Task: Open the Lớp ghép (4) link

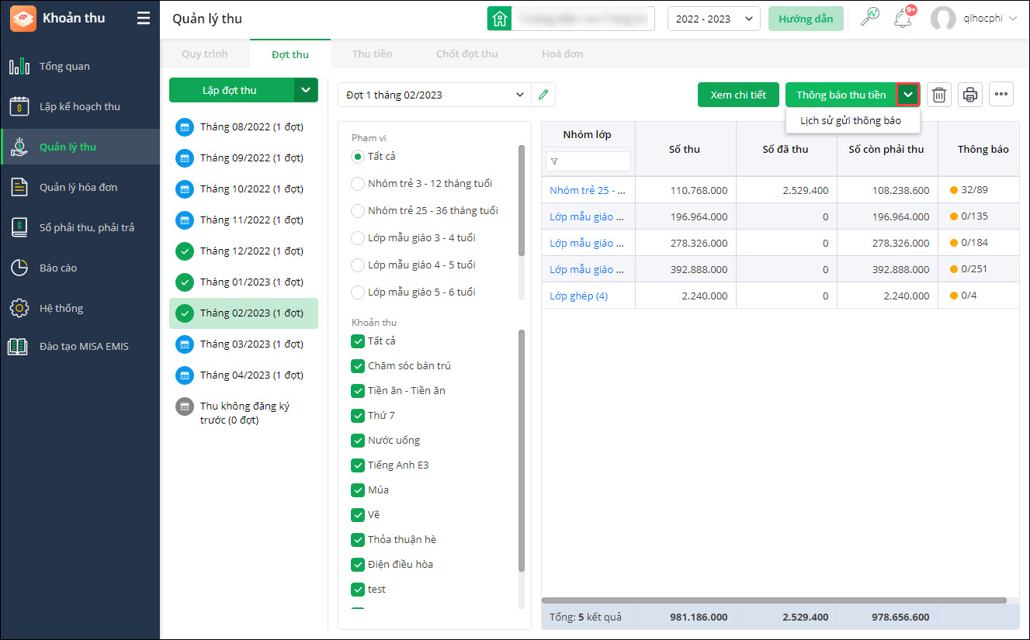Action: pyautogui.click(x=578, y=296)
